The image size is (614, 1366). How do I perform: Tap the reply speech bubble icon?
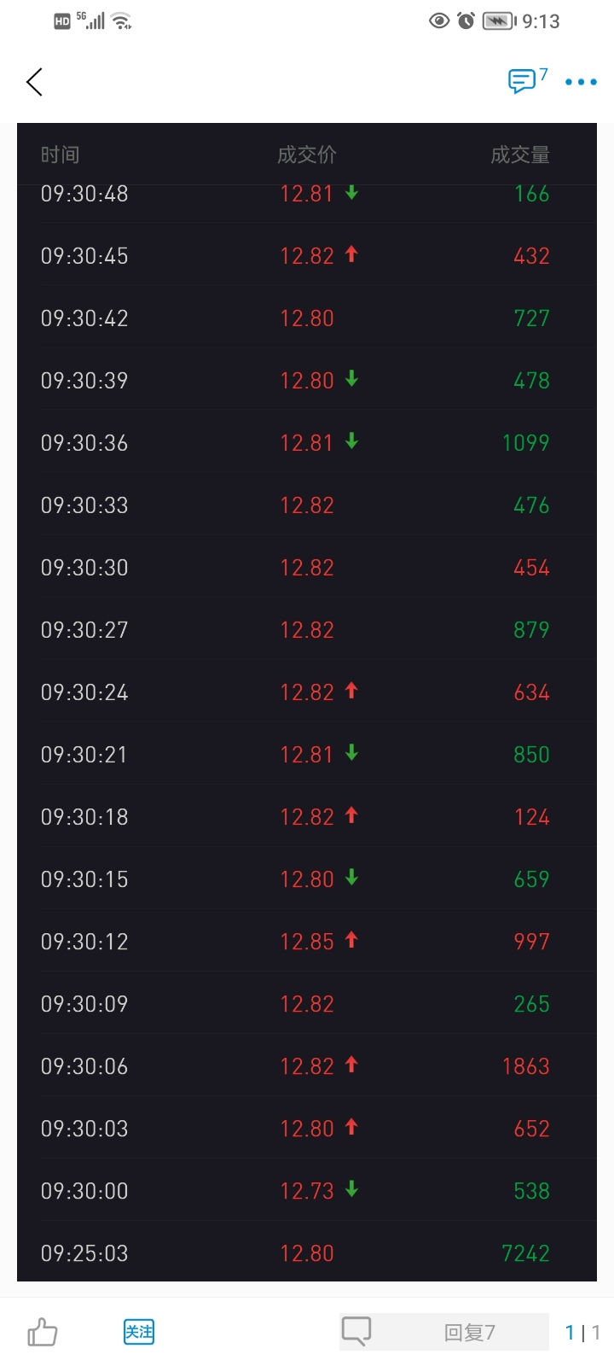(356, 1331)
